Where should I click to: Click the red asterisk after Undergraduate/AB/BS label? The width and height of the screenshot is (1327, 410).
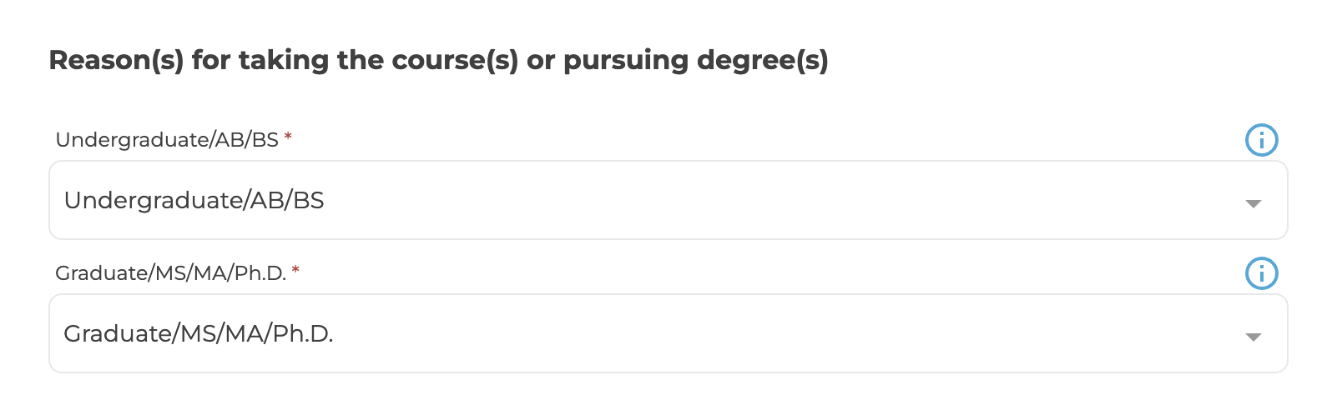(x=288, y=137)
